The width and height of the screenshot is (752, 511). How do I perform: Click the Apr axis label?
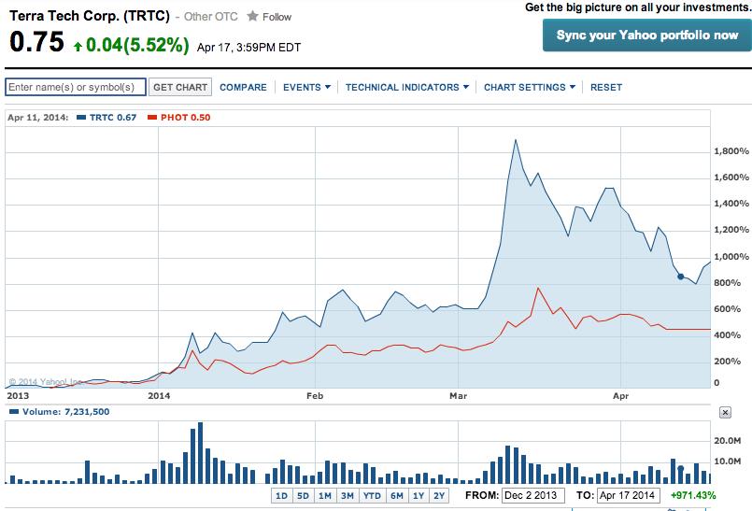click(620, 396)
